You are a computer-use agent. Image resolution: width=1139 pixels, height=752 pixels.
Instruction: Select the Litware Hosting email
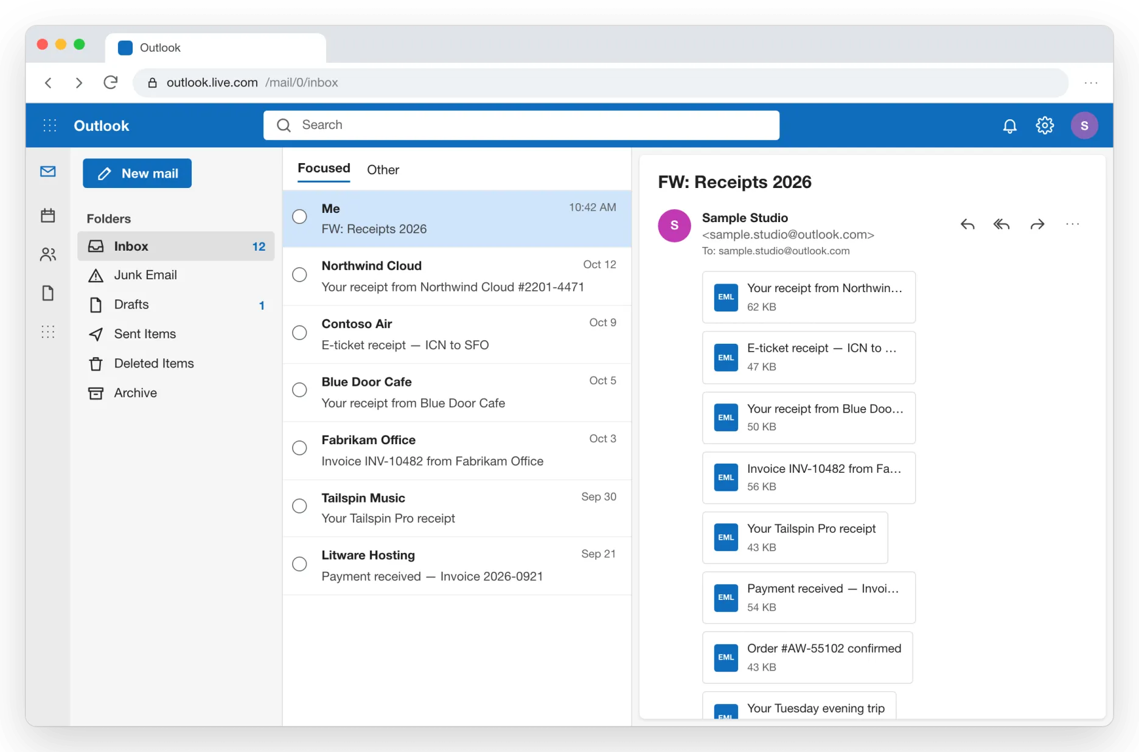click(457, 566)
